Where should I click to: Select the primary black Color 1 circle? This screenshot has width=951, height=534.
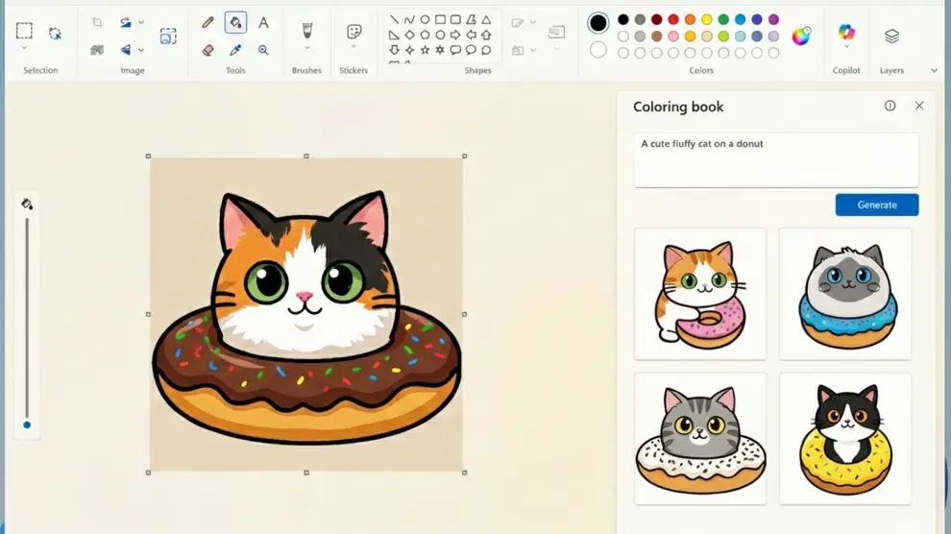(598, 23)
